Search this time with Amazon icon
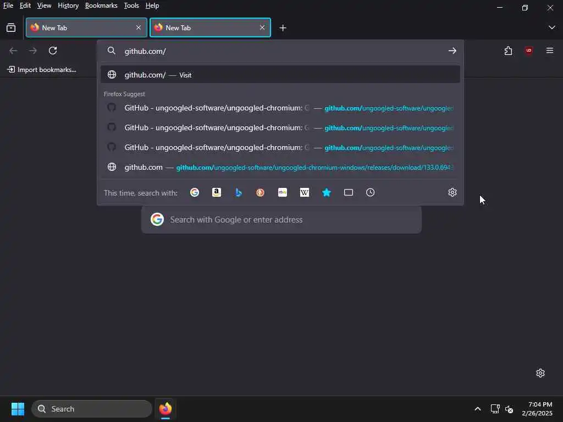Viewport: 563px width, 422px height. tap(217, 192)
